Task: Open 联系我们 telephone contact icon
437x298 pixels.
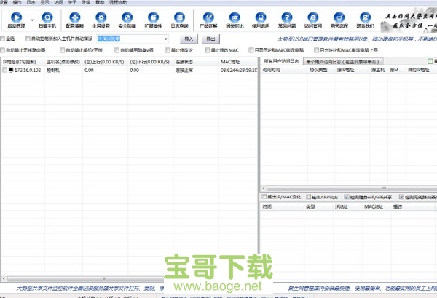Action: point(365,17)
